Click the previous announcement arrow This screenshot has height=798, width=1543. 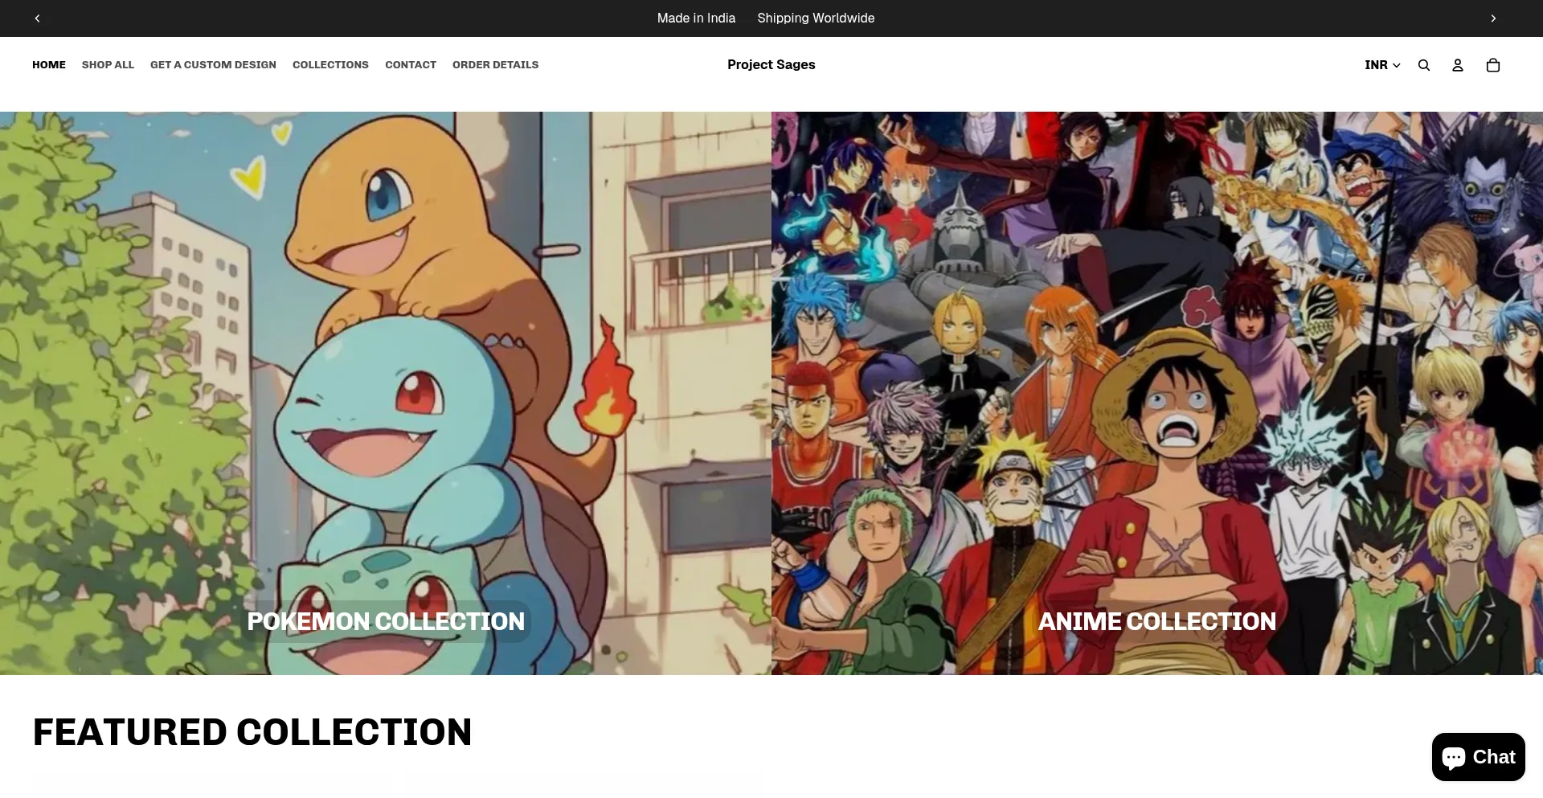point(37,18)
